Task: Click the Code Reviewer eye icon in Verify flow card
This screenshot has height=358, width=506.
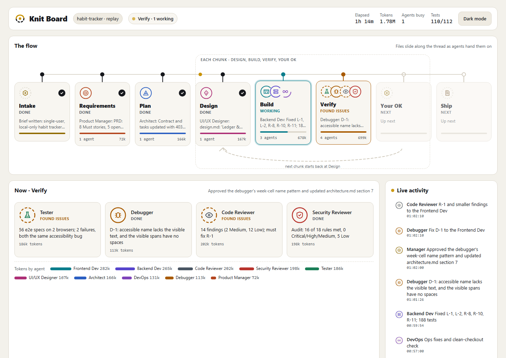Action: pyautogui.click(x=346, y=92)
